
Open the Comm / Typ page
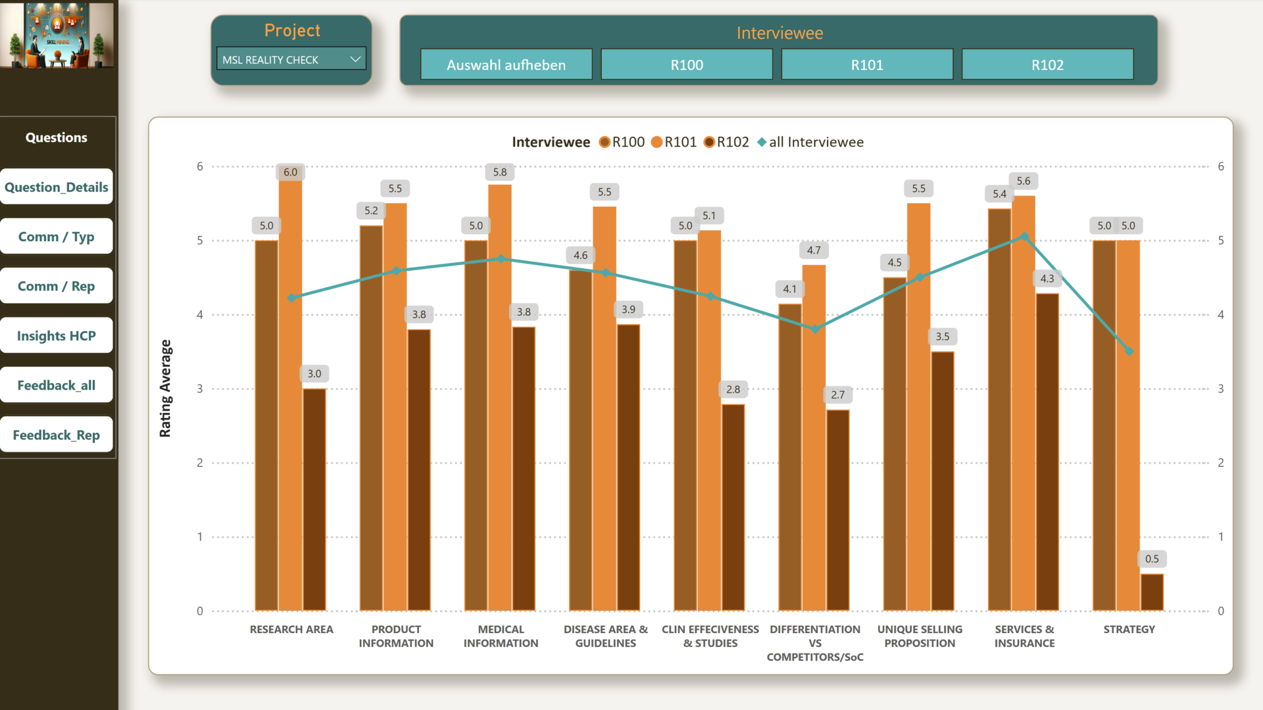point(57,236)
